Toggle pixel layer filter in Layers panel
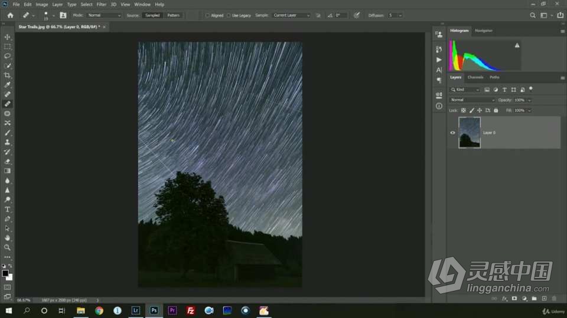 [x=487, y=90]
